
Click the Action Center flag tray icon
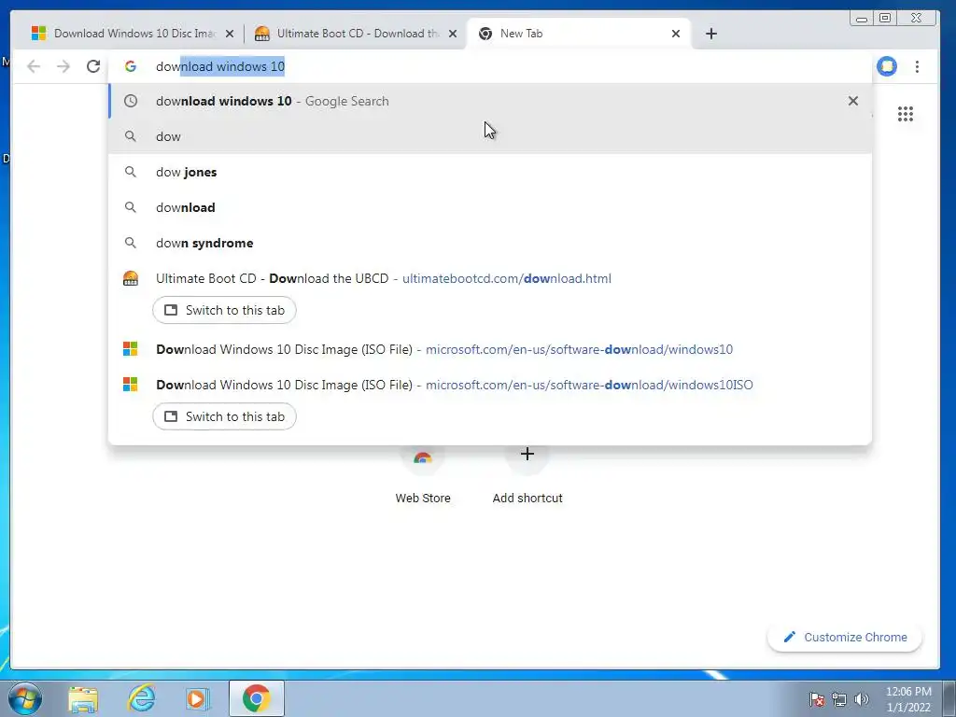[817, 699]
